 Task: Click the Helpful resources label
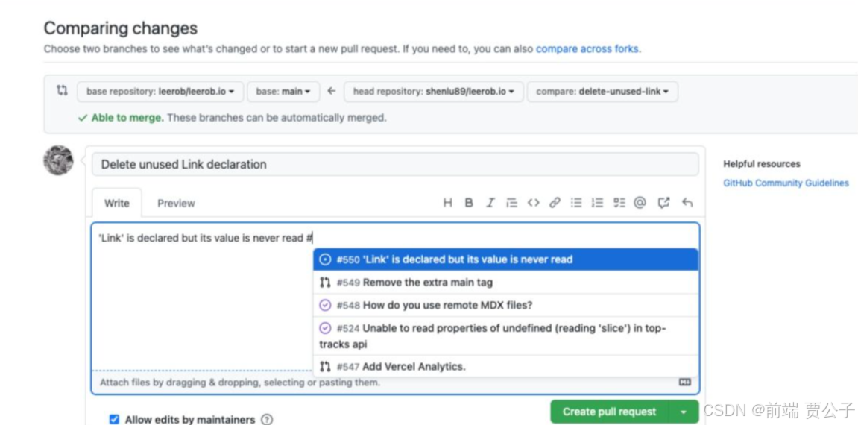(x=762, y=163)
